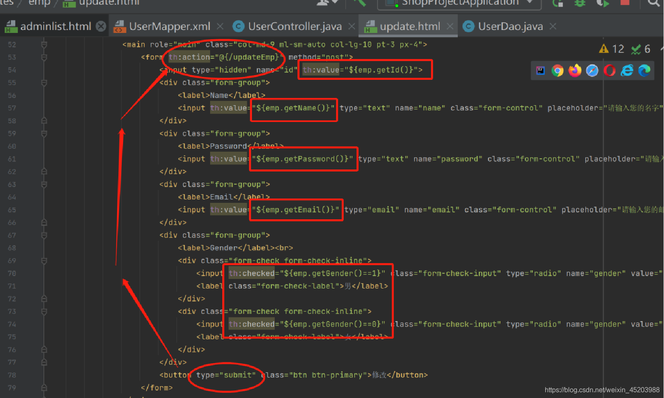This screenshot has width=664, height=398.
Task: Click type="email" attribute on line 65
Action: 372,210
